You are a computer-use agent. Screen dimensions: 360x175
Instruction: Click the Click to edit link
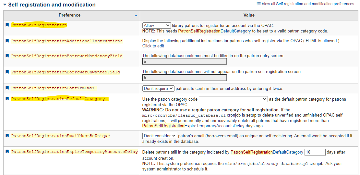(x=153, y=46)
